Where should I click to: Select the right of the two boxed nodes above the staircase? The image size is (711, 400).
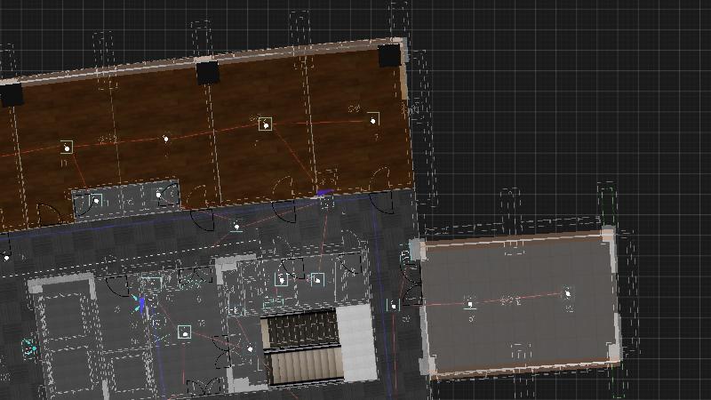pyautogui.click(x=318, y=280)
